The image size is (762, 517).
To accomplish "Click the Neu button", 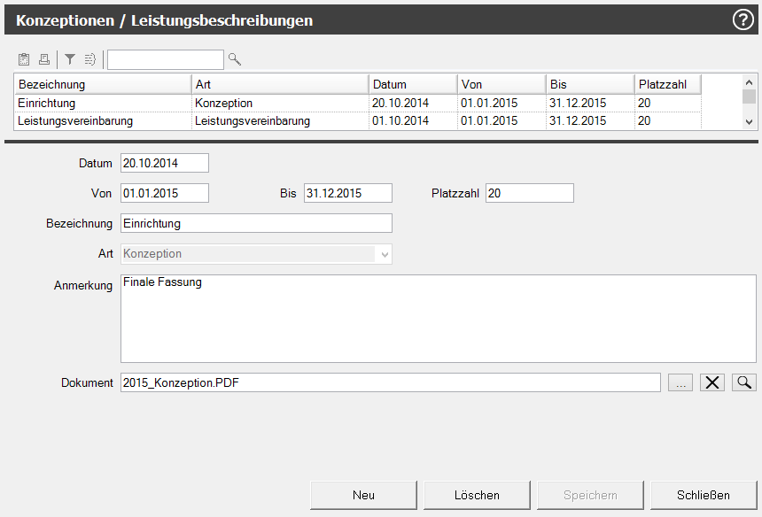I will coord(363,495).
